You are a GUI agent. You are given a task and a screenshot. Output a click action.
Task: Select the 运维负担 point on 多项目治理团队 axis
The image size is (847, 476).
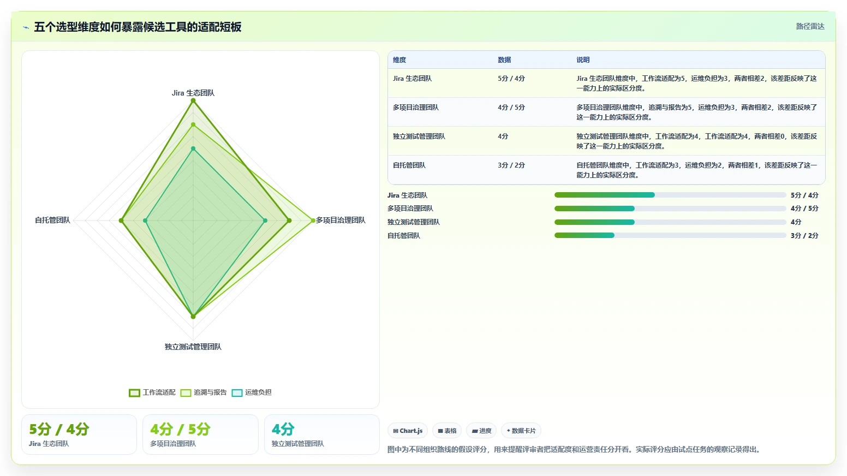click(265, 221)
